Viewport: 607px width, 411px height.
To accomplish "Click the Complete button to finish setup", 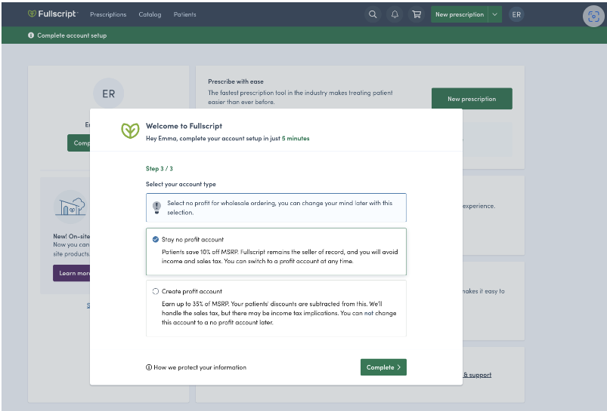I will [383, 367].
